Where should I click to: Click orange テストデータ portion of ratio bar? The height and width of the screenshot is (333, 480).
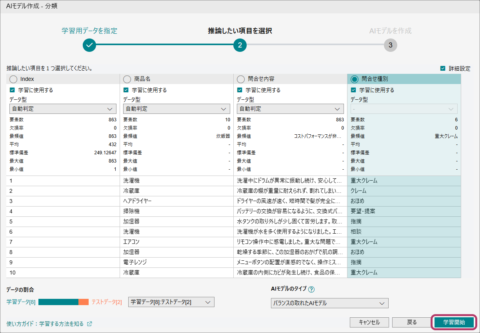84,302
